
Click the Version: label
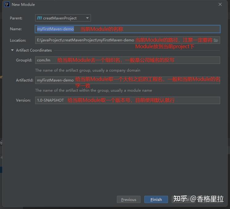pos(23,100)
